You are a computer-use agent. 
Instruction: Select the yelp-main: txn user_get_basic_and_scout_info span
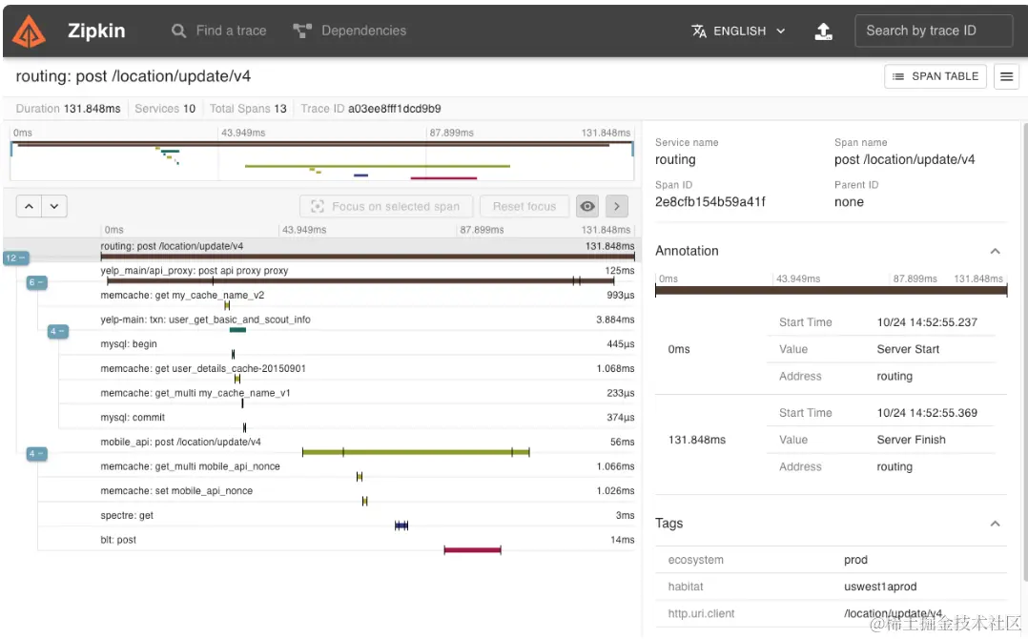pyautogui.click(x=367, y=323)
